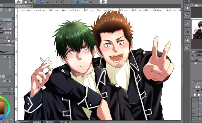Open CLIP STUDIO launcher spiral icon

[19, 2]
